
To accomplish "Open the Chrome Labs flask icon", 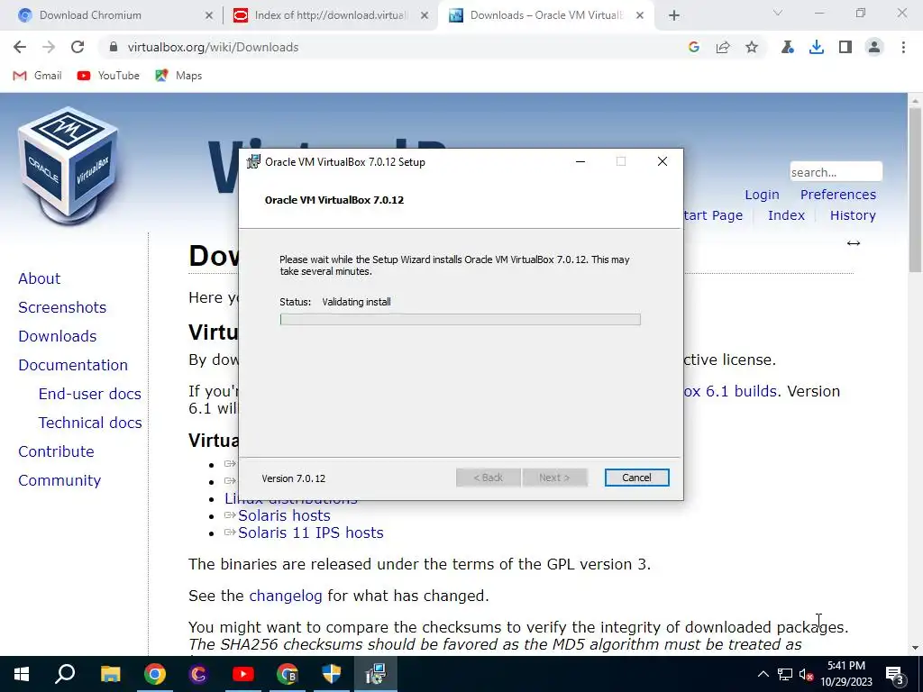I will (788, 47).
